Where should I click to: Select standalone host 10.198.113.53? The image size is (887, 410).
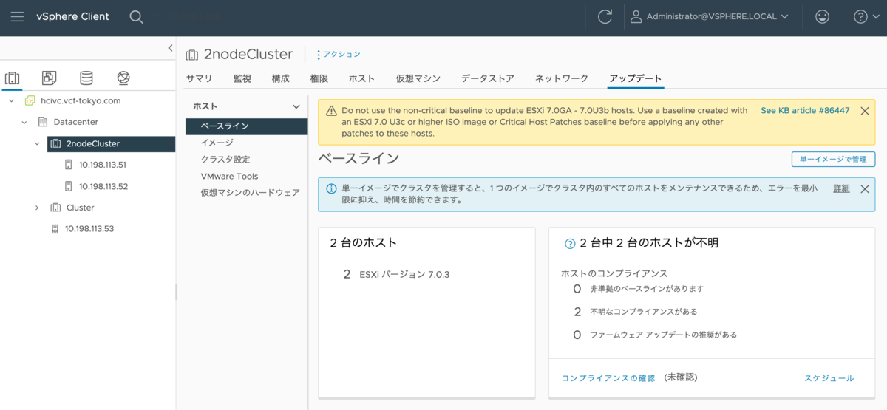89,229
